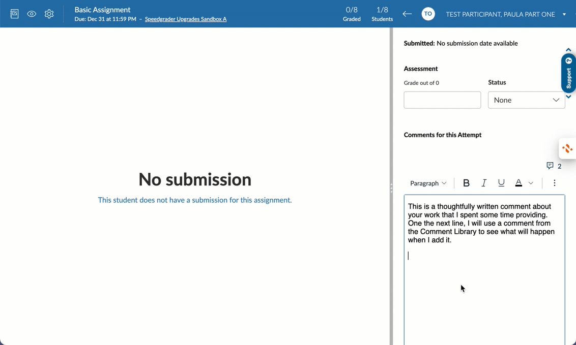Image resolution: width=576 pixels, height=345 pixels.
Task: Open the Speedgrader Upgrades Sandbox A link
Action: point(185,19)
